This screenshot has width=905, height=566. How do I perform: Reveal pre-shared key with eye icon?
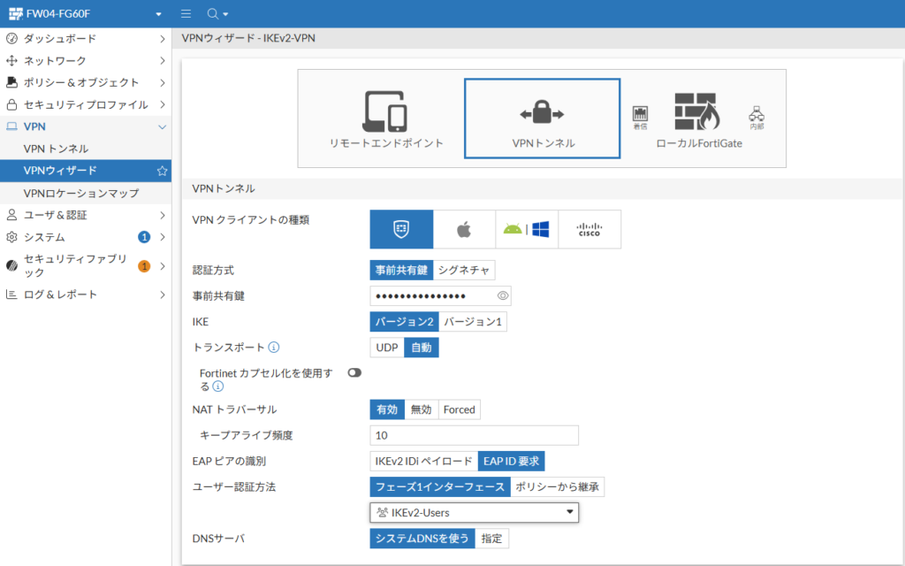(x=503, y=295)
